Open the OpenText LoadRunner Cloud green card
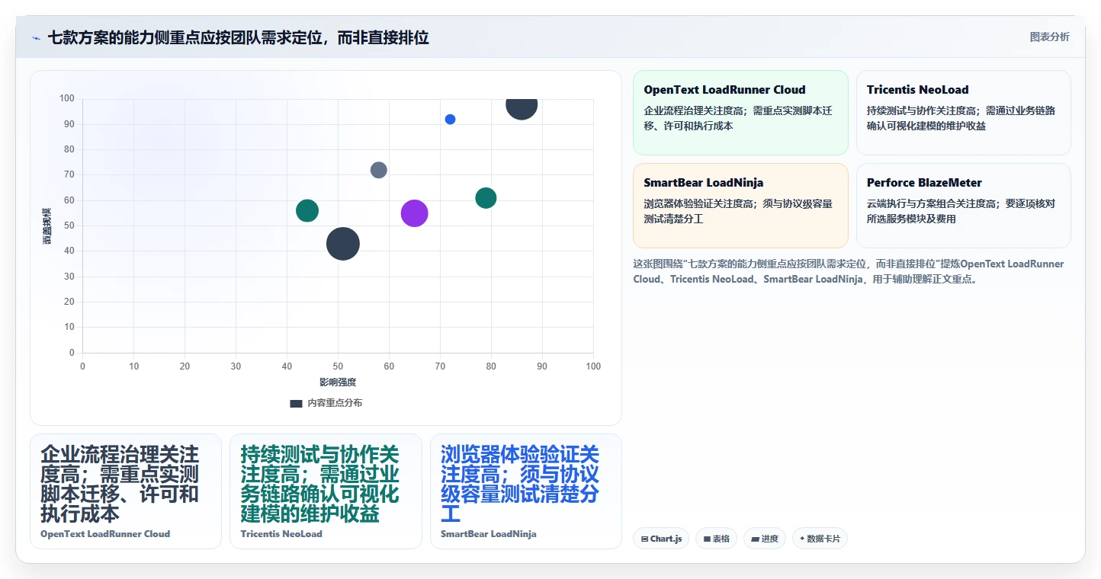Viewport: 1101px width, 579px height. 740,113
